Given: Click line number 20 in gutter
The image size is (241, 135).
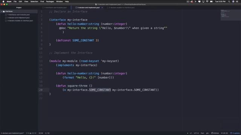Looking at the screenshot, I should point(41,90).
